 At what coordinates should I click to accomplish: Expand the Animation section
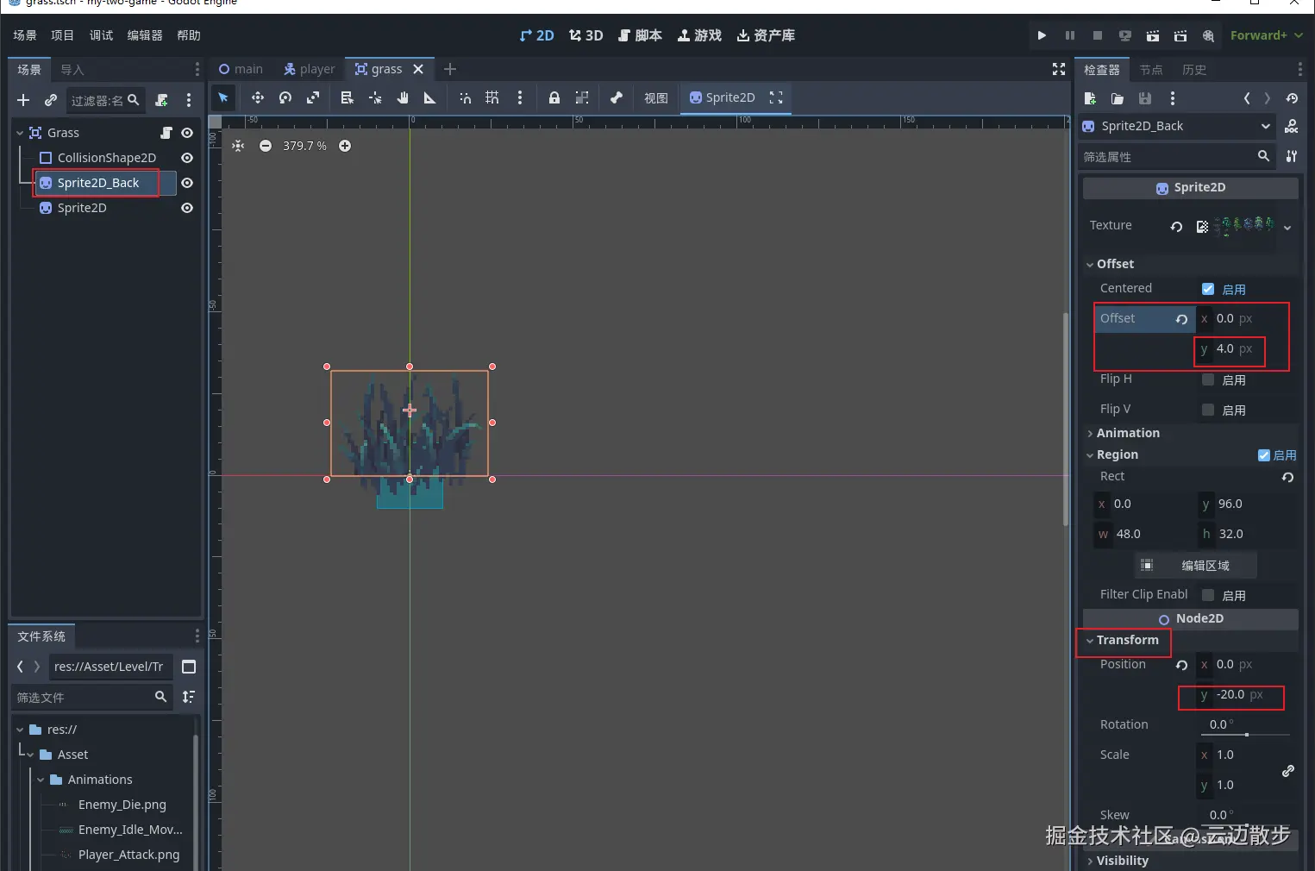1128,433
